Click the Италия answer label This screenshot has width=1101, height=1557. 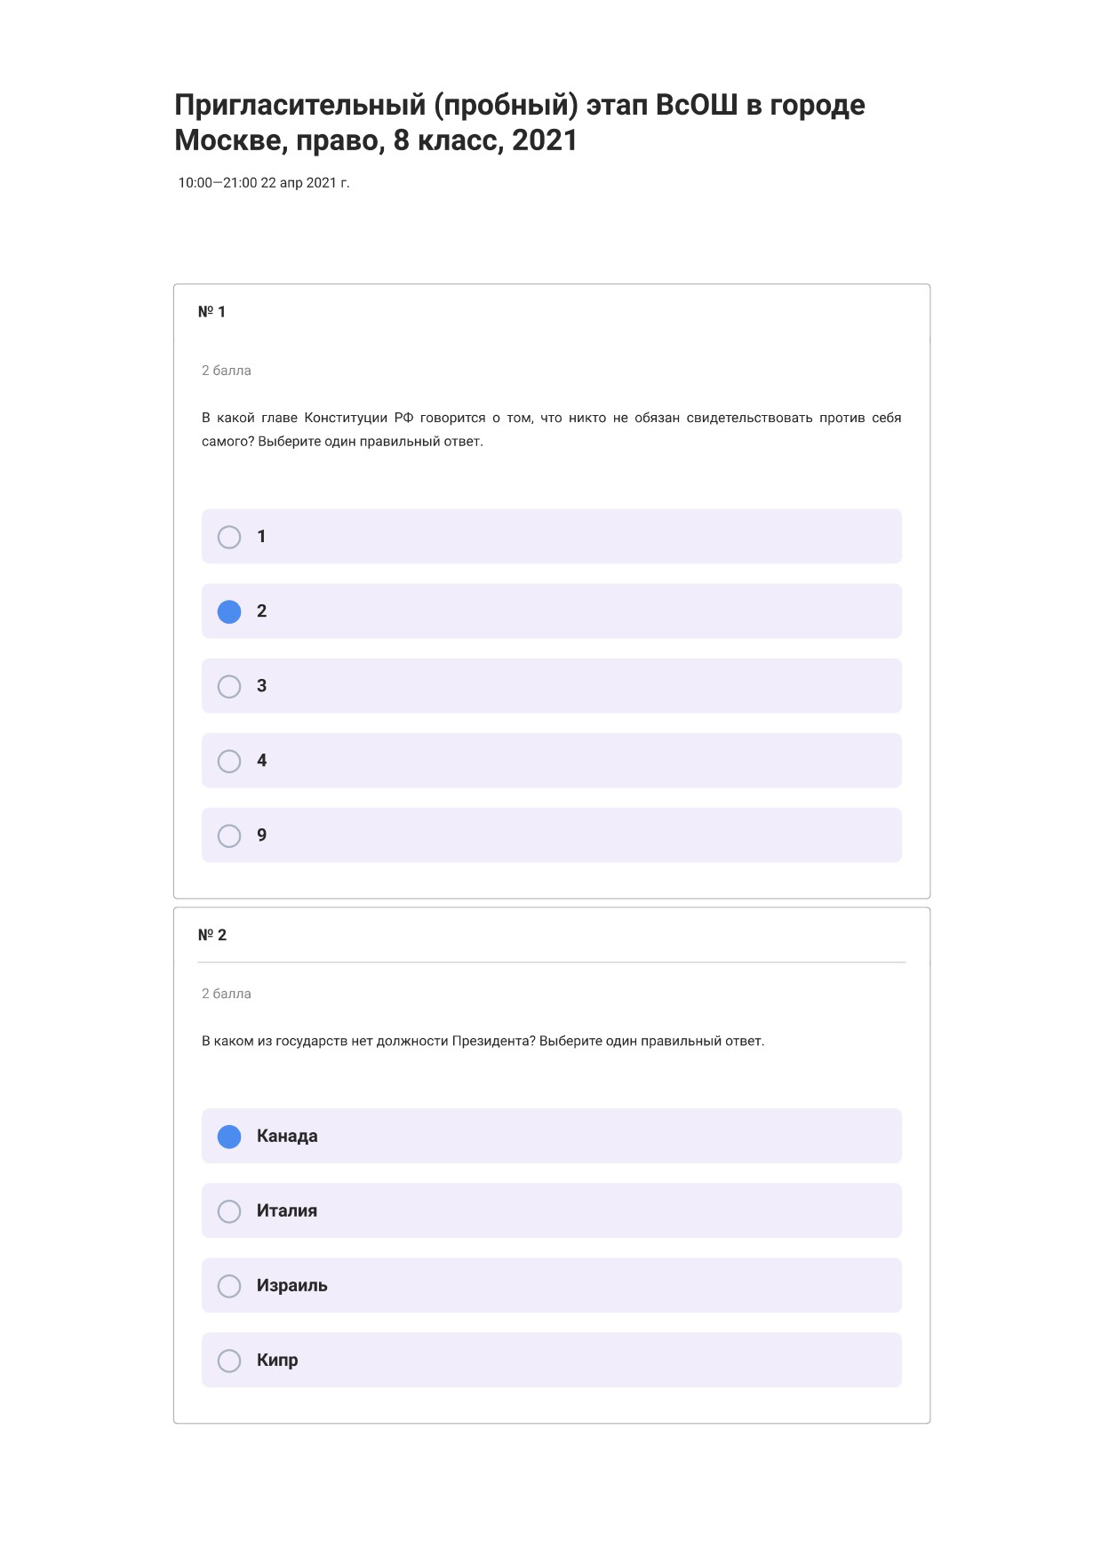click(287, 1210)
